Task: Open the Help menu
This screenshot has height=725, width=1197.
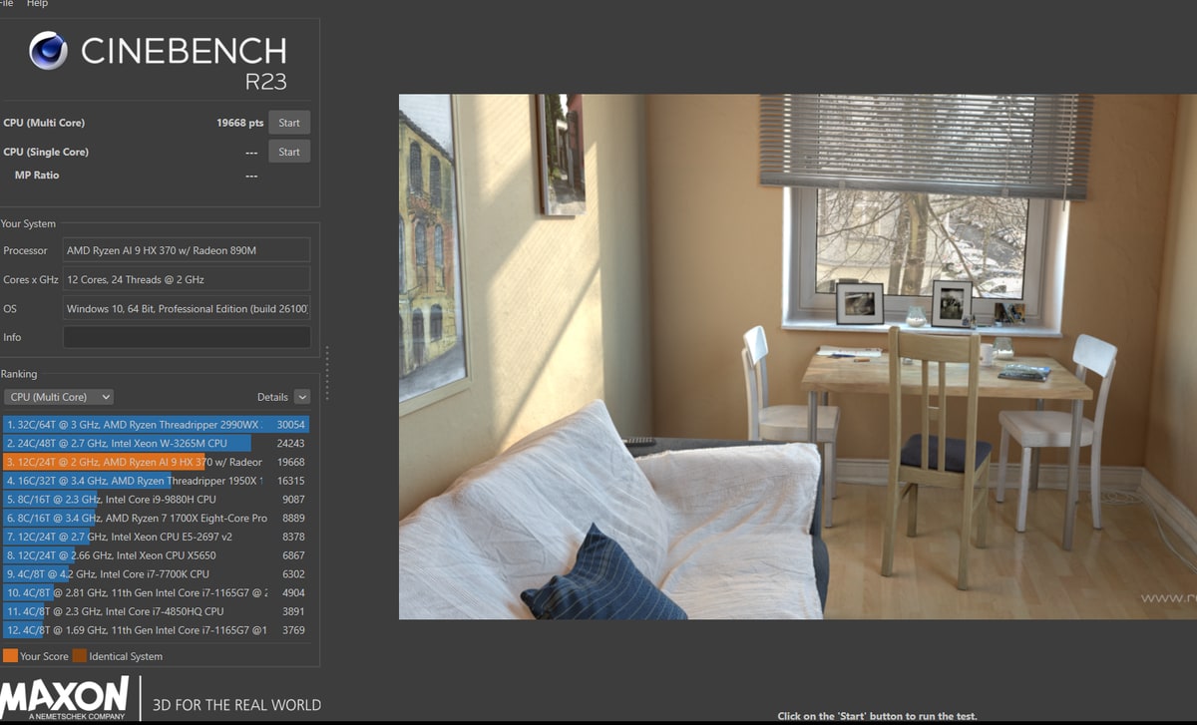Action: click(x=37, y=4)
